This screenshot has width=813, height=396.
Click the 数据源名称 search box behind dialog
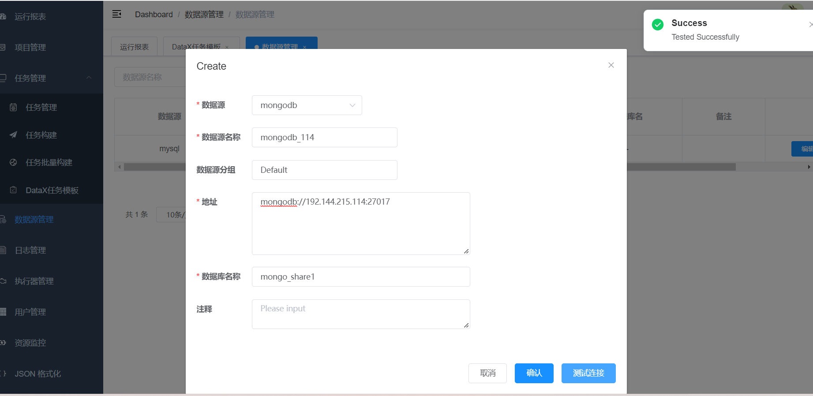pyautogui.click(x=150, y=77)
